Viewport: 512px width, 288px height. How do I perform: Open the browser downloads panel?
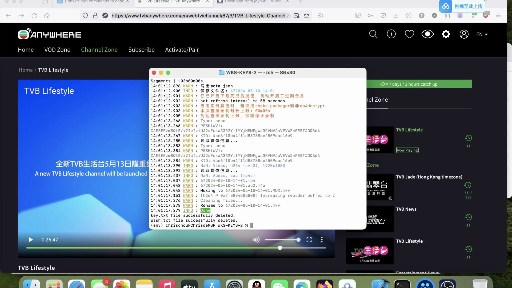pyautogui.click(x=396, y=16)
